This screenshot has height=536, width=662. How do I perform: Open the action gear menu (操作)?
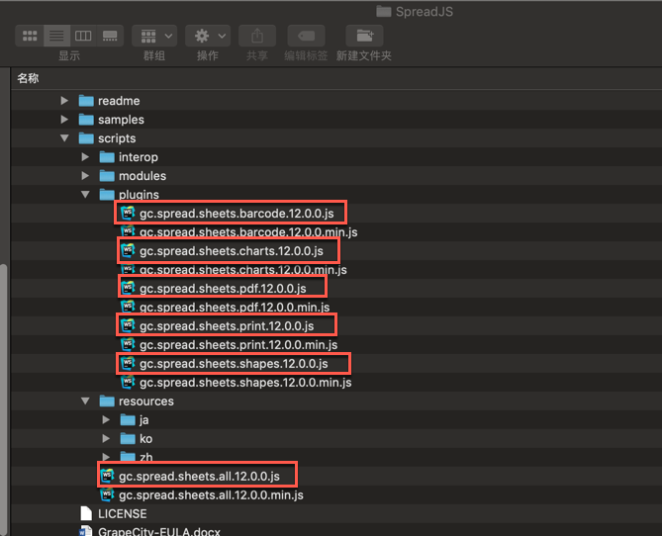[208, 36]
